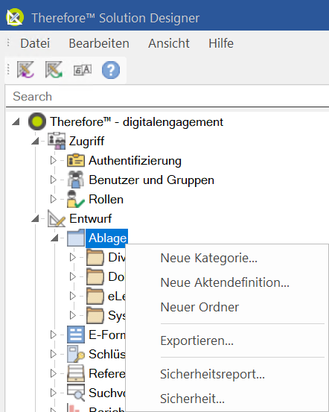Click the Therefore Solution Designer app logo
Viewport: 329px width, 412px height.
pyautogui.click(x=15, y=17)
